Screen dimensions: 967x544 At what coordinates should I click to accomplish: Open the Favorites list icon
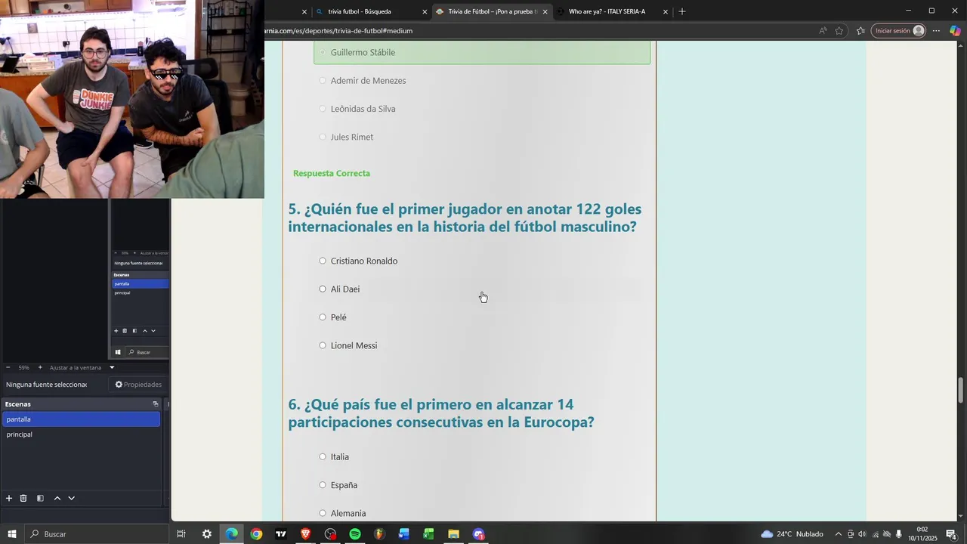[x=860, y=31]
